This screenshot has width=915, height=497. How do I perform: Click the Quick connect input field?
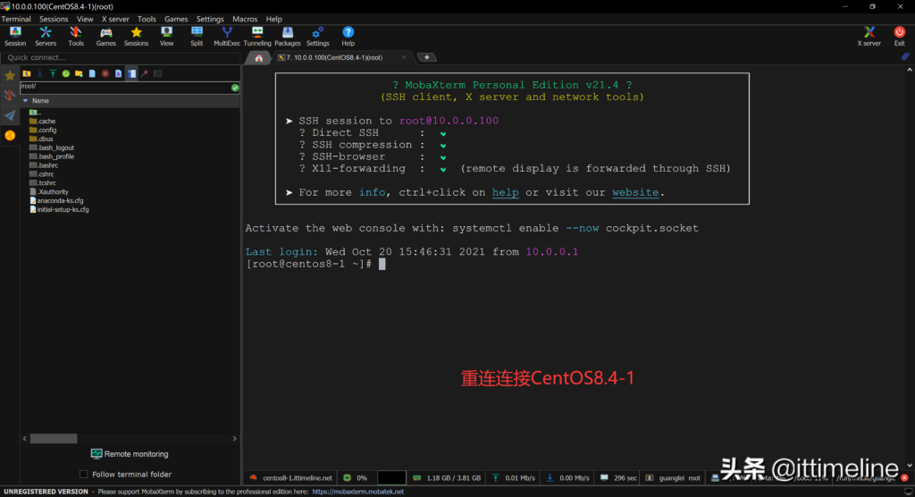121,57
